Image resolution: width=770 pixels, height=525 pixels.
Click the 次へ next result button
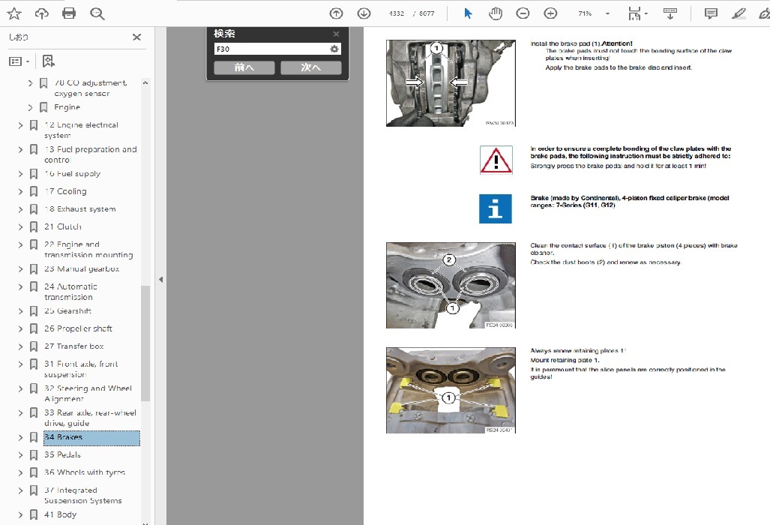pyautogui.click(x=311, y=67)
